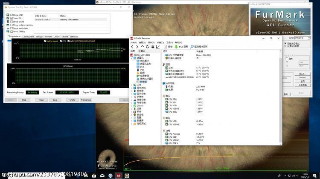
Task: Click the volume icon in system tray
Action: pyautogui.click(x=293, y=176)
